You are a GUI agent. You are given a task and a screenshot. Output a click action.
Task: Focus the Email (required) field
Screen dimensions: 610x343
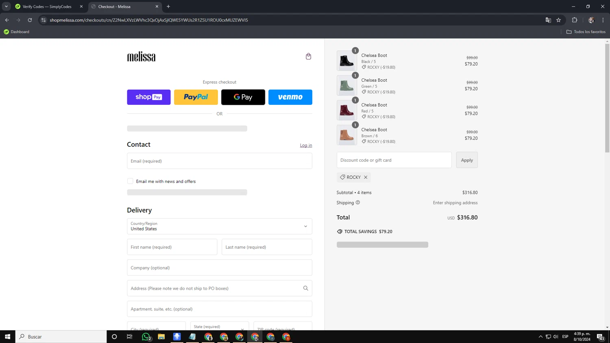[220, 161]
